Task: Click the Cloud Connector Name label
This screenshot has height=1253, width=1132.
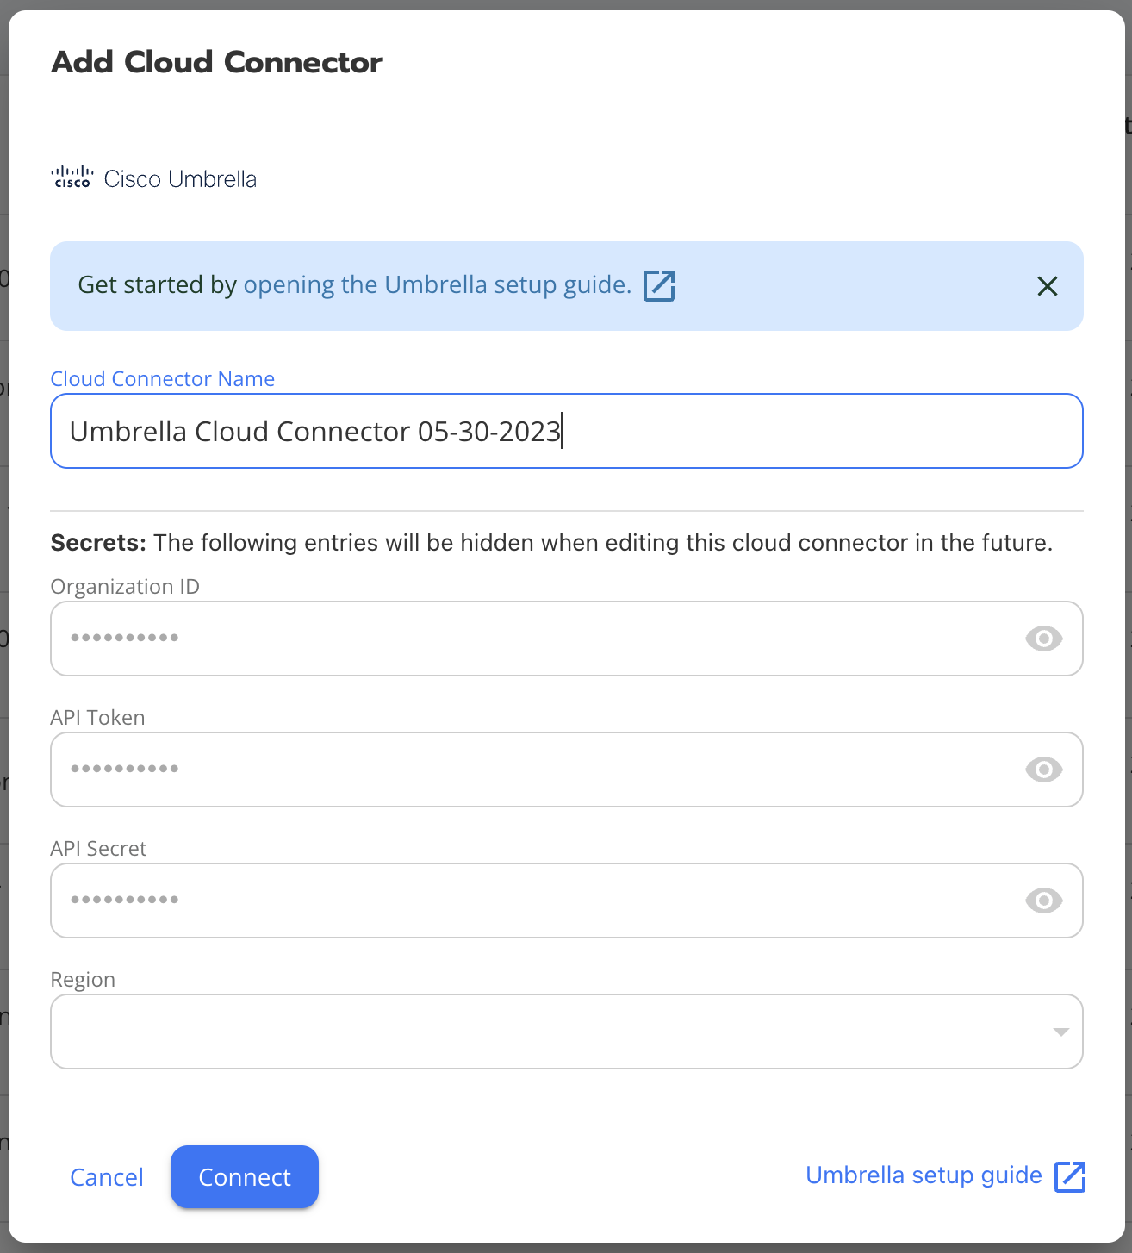Action: [x=162, y=379]
